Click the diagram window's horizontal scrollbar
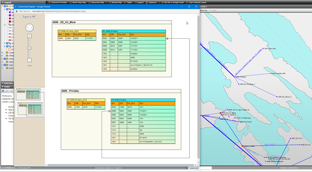The image size is (312, 172). click(121, 165)
